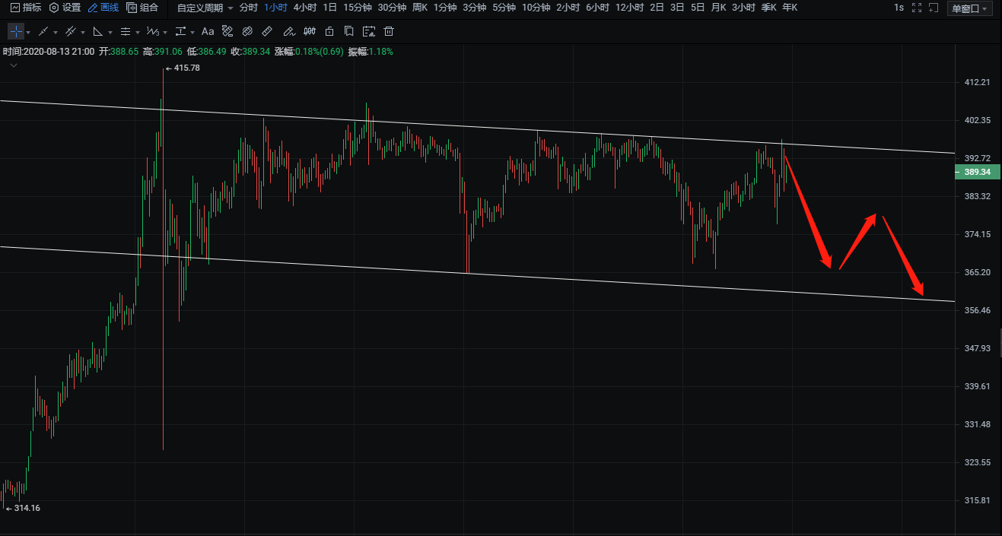Click the 389.34 current price label
The width and height of the screenshot is (1002, 536).
977,173
